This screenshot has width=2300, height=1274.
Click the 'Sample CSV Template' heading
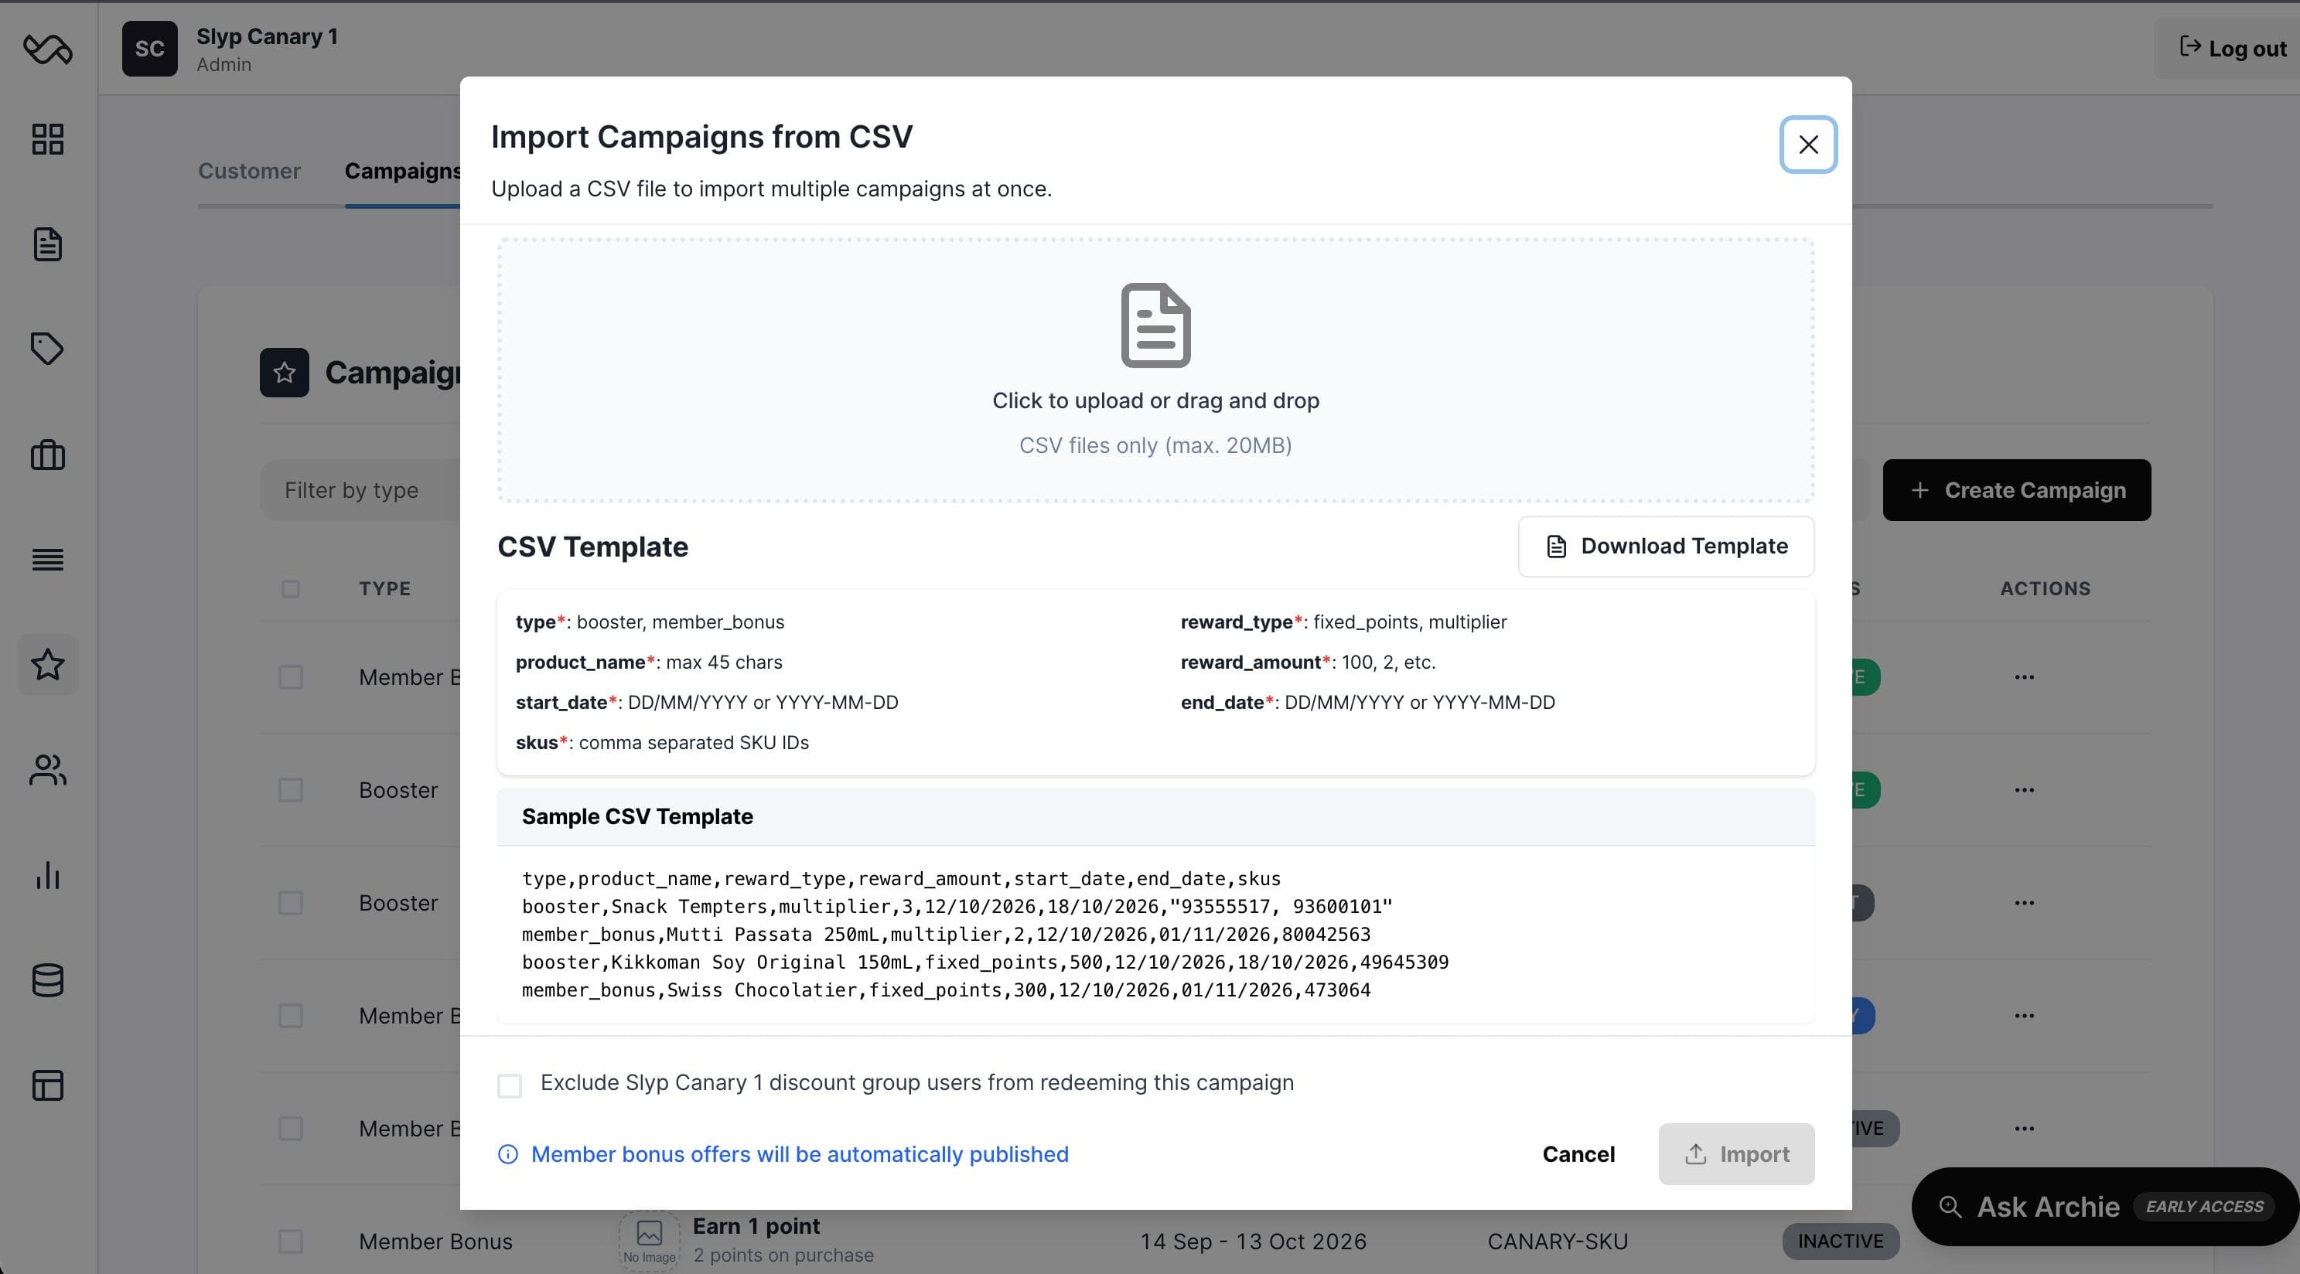tap(637, 817)
